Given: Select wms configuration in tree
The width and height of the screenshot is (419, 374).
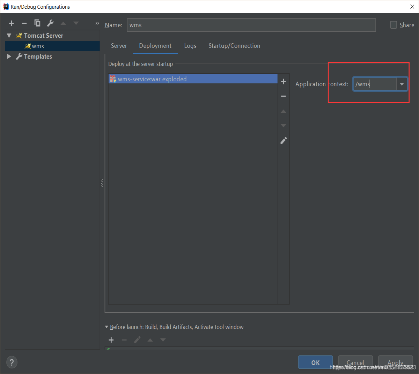Looking at the screenshot, I should [52, 46].
